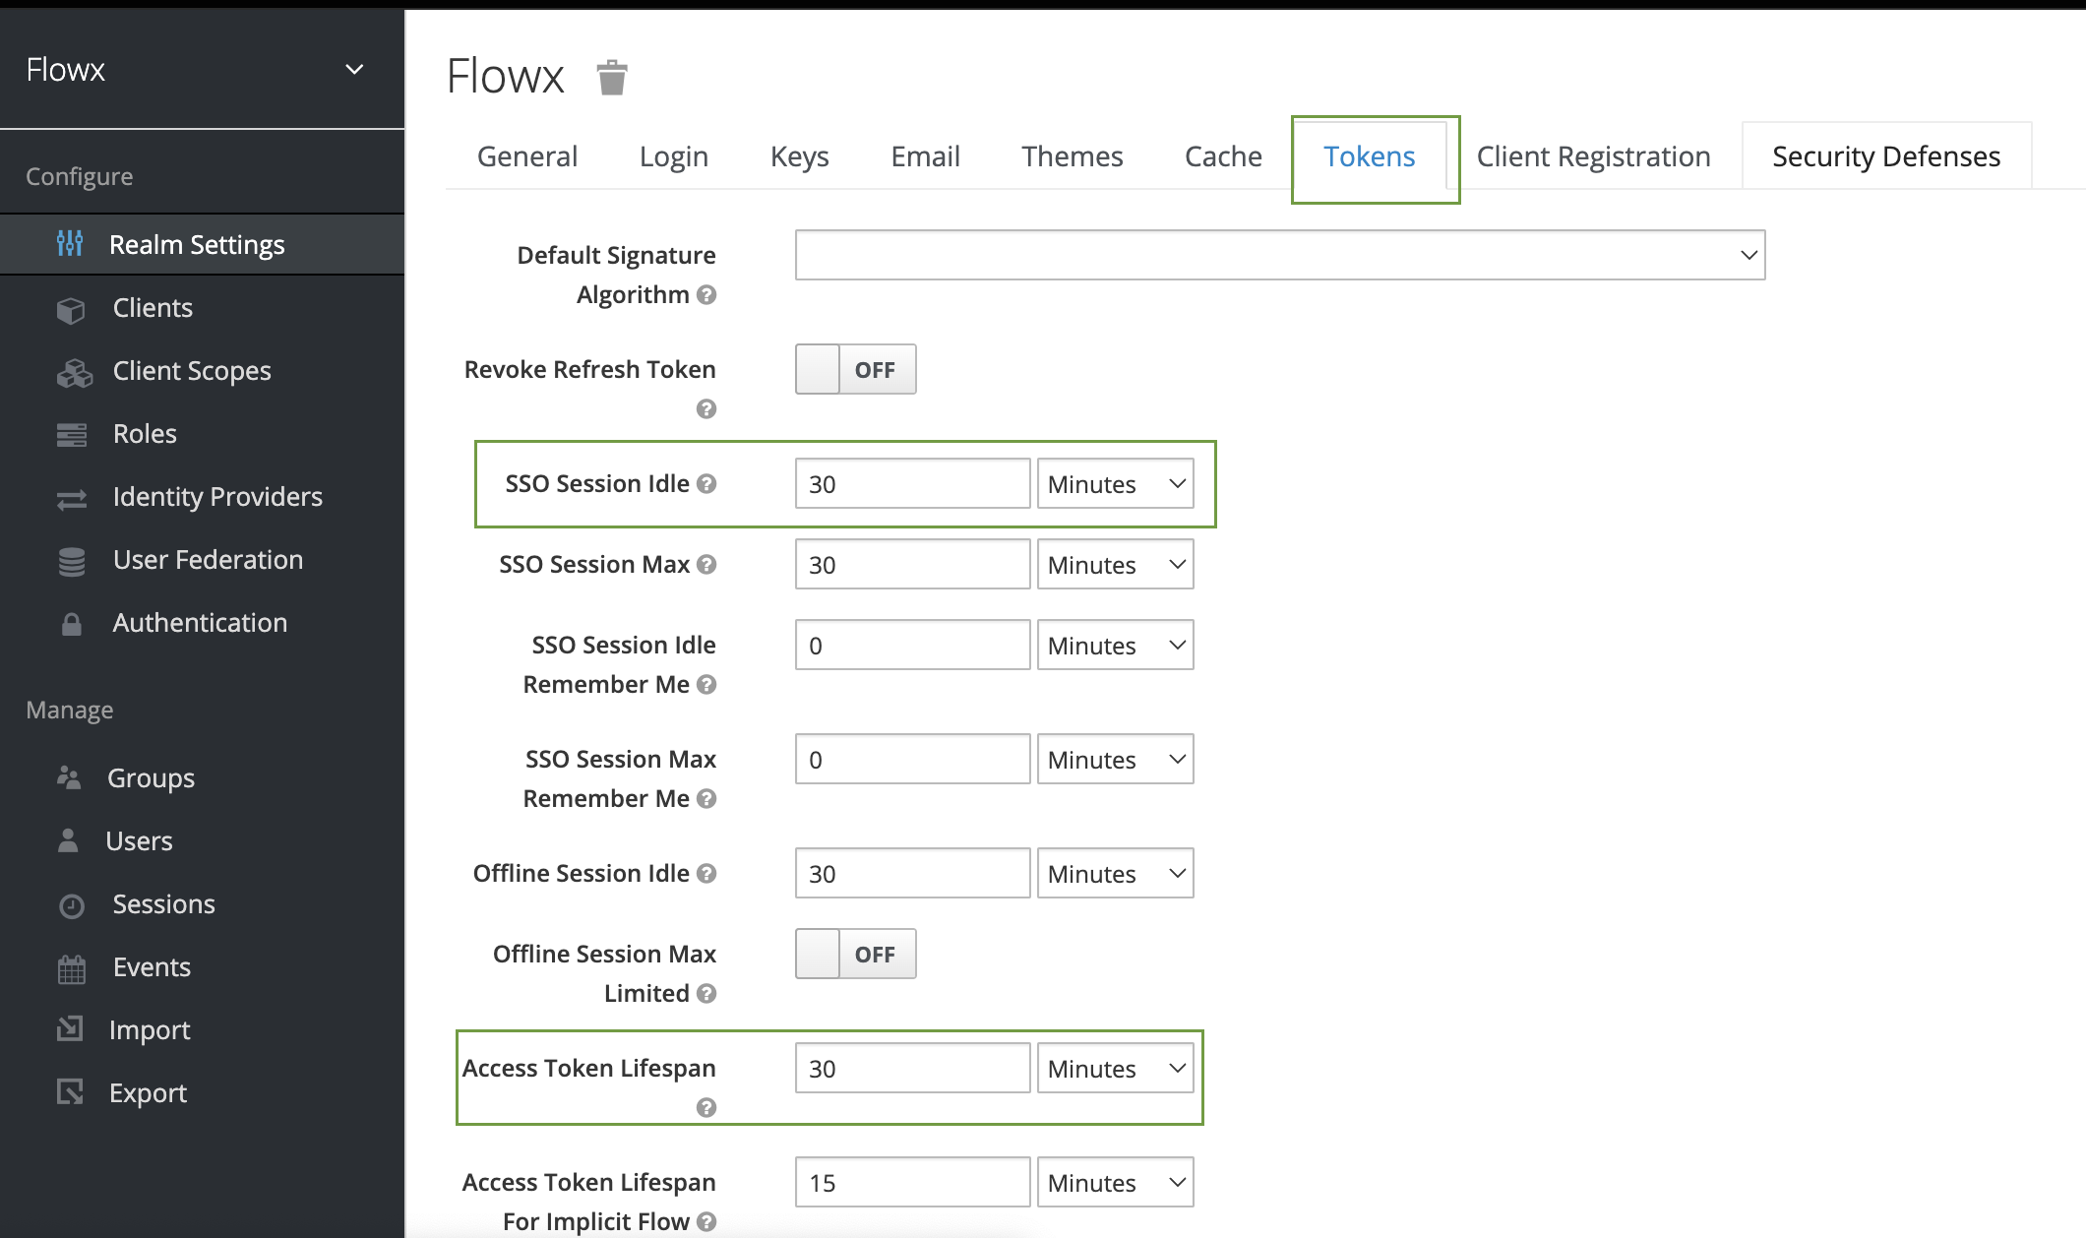
Task: Open the Keys tab
Action: pyautogui.click(x=799, y=156)
